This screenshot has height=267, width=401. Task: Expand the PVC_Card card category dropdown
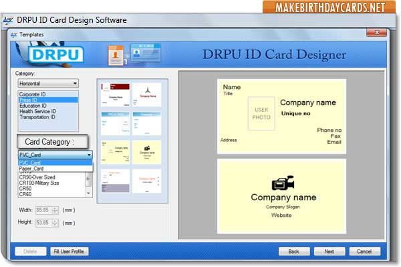[55, 155]
